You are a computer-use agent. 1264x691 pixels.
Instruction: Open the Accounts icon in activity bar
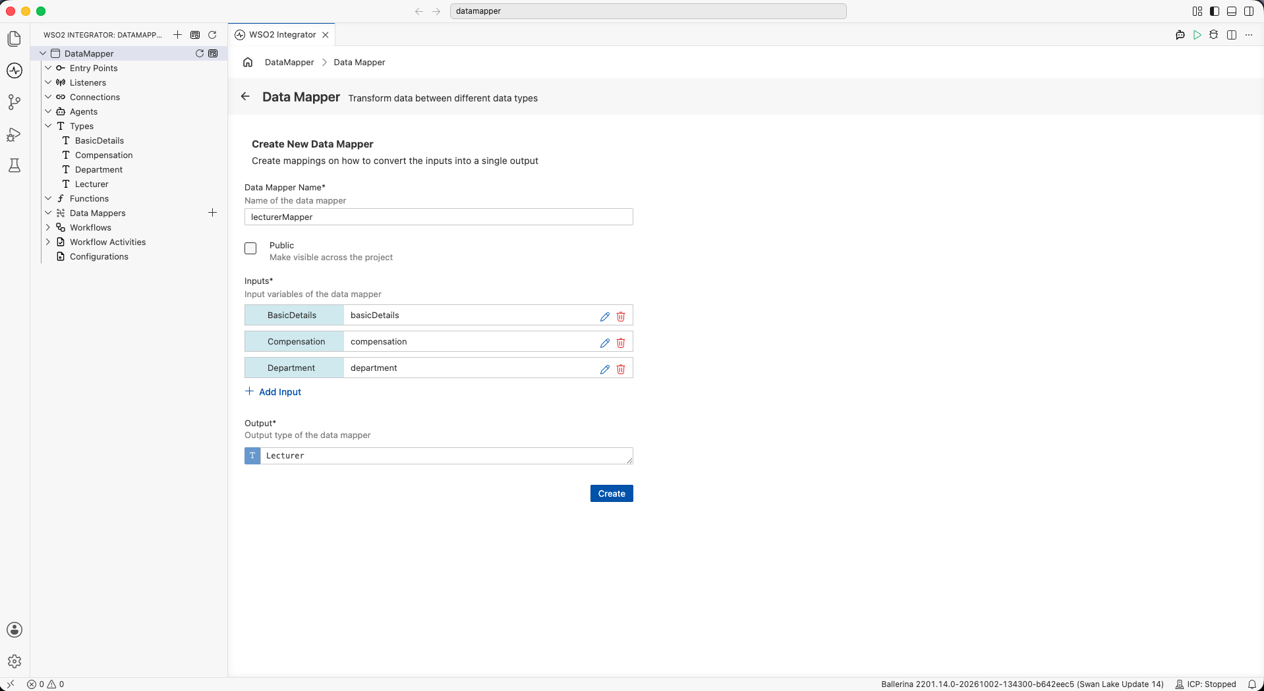pyautogui.click(x=14, y=630)
